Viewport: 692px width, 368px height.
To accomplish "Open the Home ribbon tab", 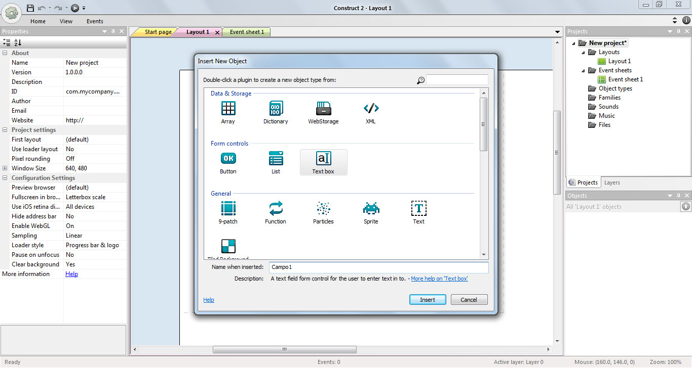I will pos(38,21).
